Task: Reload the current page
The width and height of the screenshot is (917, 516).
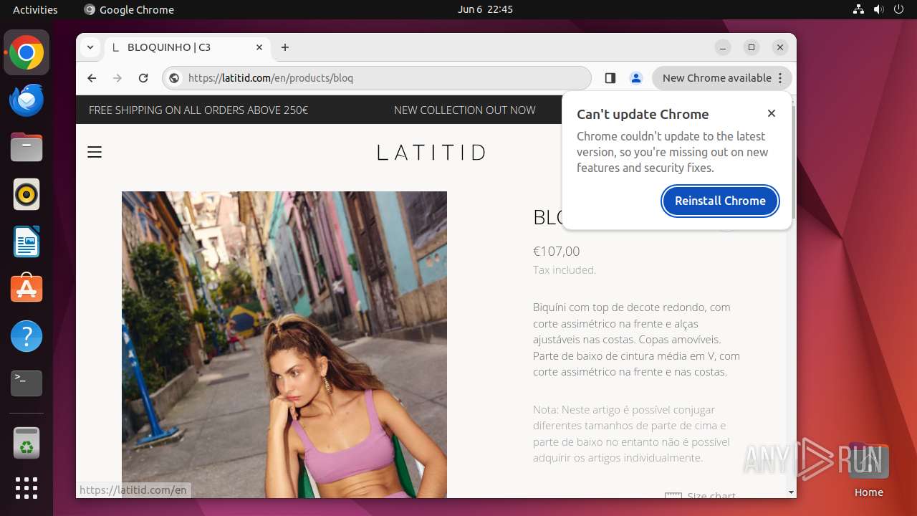Action: click(x=143, y=78)
